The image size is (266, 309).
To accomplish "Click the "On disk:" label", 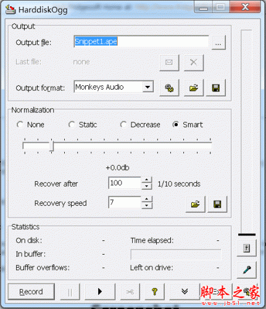I will point(29,240).
